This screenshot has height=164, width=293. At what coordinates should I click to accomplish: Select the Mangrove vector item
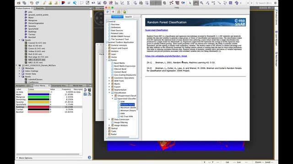click(33, 20)
